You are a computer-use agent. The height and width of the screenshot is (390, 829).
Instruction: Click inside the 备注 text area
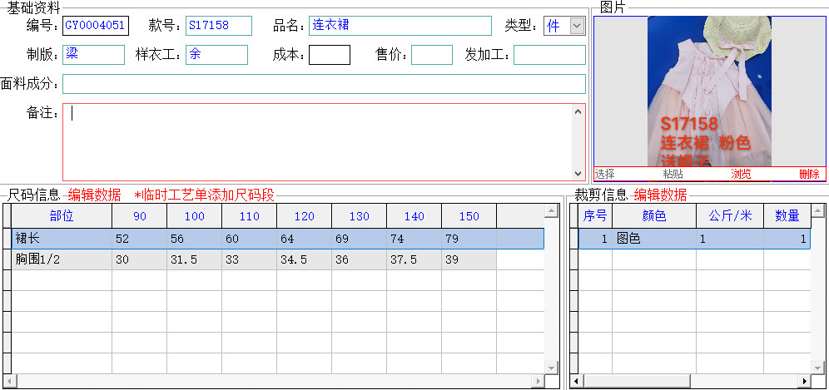click(x=317, y=142)
